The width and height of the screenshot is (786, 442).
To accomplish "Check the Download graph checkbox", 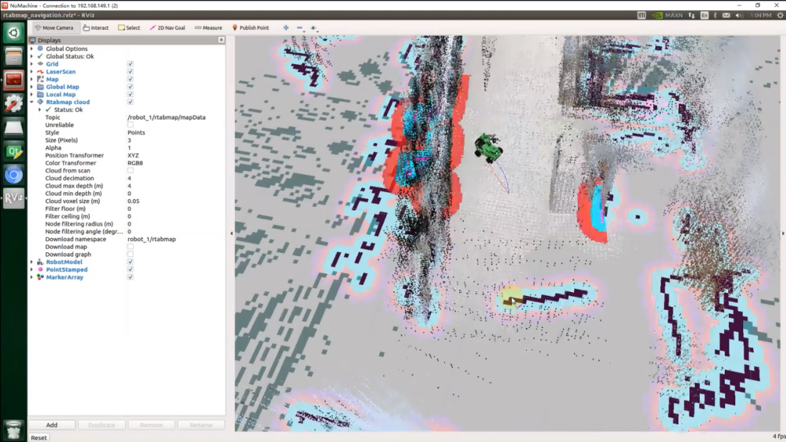I will click(x=130, y=254).
